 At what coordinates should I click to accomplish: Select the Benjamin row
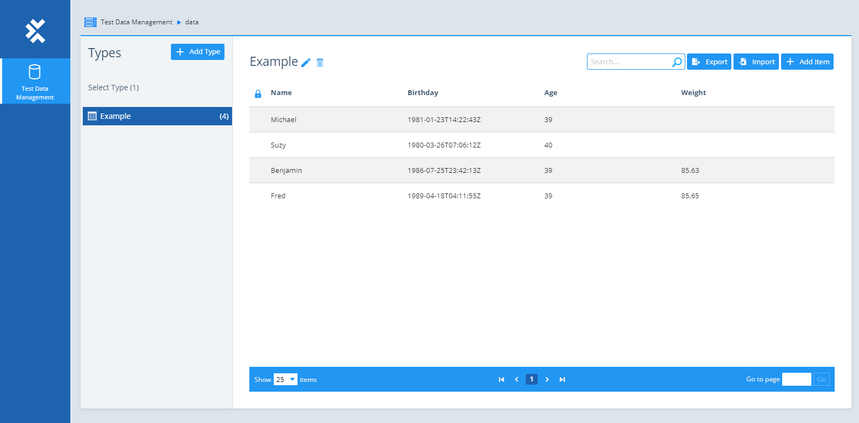(541, 170)
